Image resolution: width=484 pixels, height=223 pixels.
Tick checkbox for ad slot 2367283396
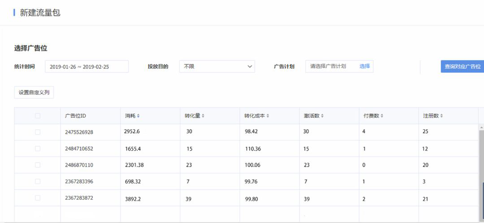[38, 181]
